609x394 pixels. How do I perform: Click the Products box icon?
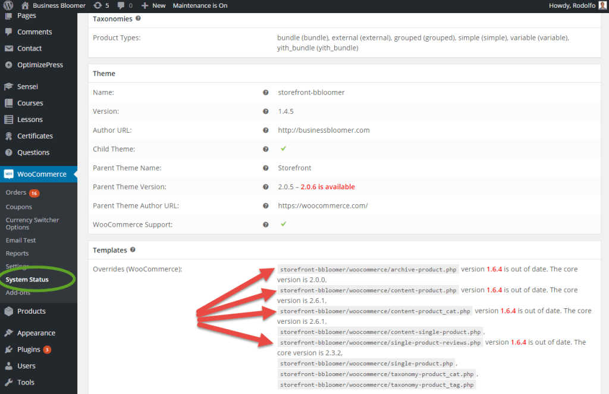(x=8, y=311)
